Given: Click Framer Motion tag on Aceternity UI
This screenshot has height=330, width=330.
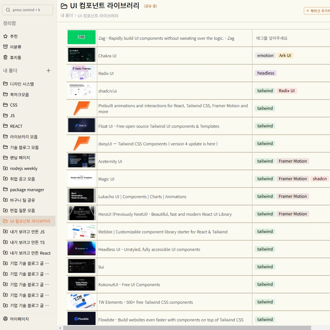Looking at the screenshot, I should [293, 161].
